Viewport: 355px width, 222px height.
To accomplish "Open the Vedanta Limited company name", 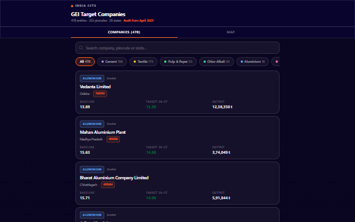I will (x=95, y=87).
